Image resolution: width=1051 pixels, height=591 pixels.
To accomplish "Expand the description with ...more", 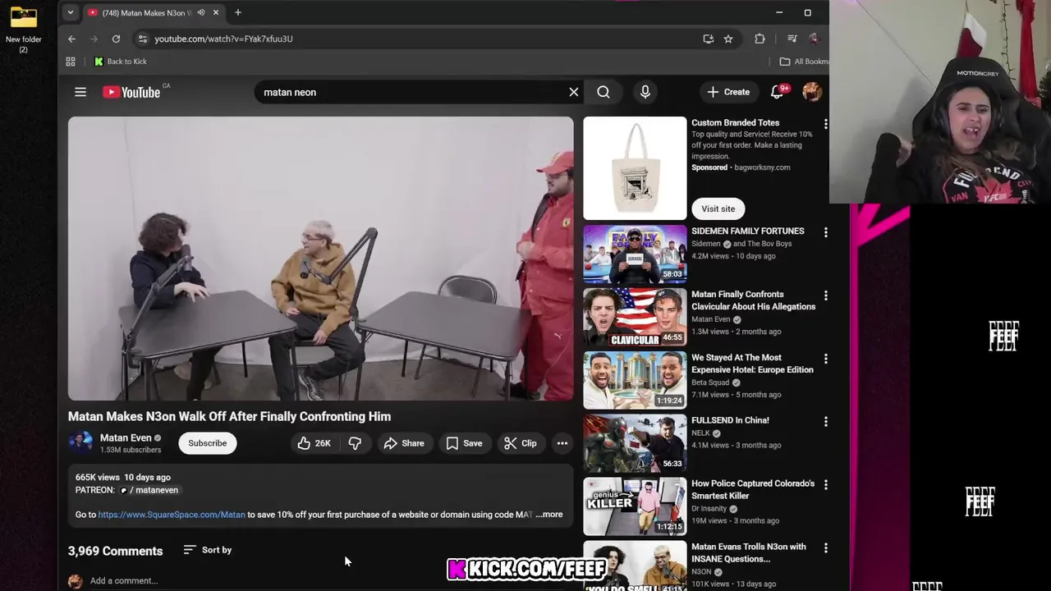I will click(x=549, y=515).
